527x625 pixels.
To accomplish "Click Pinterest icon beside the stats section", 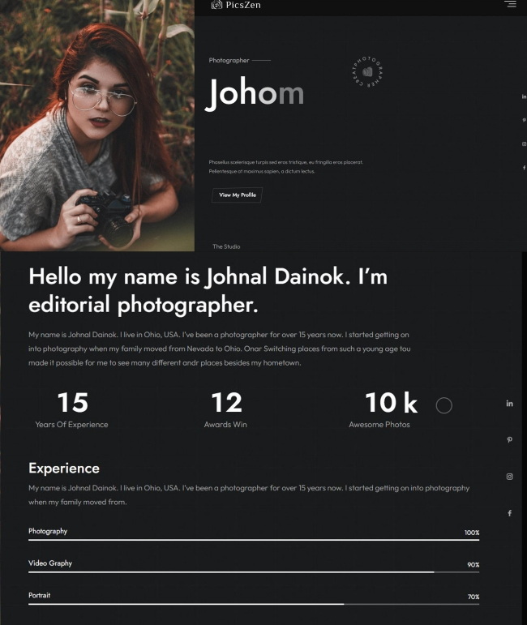I will coord(509,439).
